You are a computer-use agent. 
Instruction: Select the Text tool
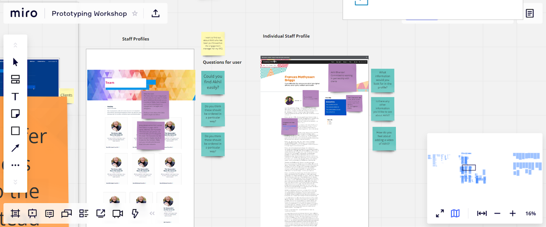point(15,97)
